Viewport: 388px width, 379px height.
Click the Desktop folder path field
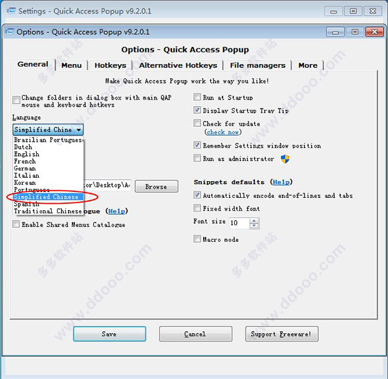coord(107,186)
